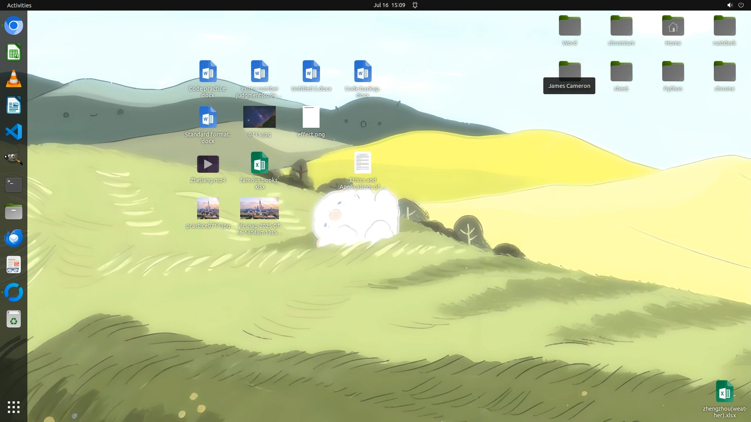
Task: Open the date and time menu
Action: tap(389, 5)
